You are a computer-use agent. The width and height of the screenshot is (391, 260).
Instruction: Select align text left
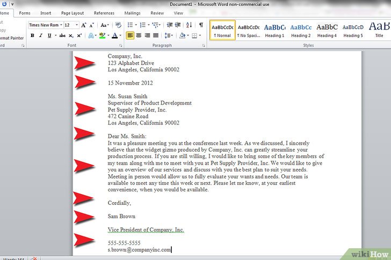click(x=130, y=35)
